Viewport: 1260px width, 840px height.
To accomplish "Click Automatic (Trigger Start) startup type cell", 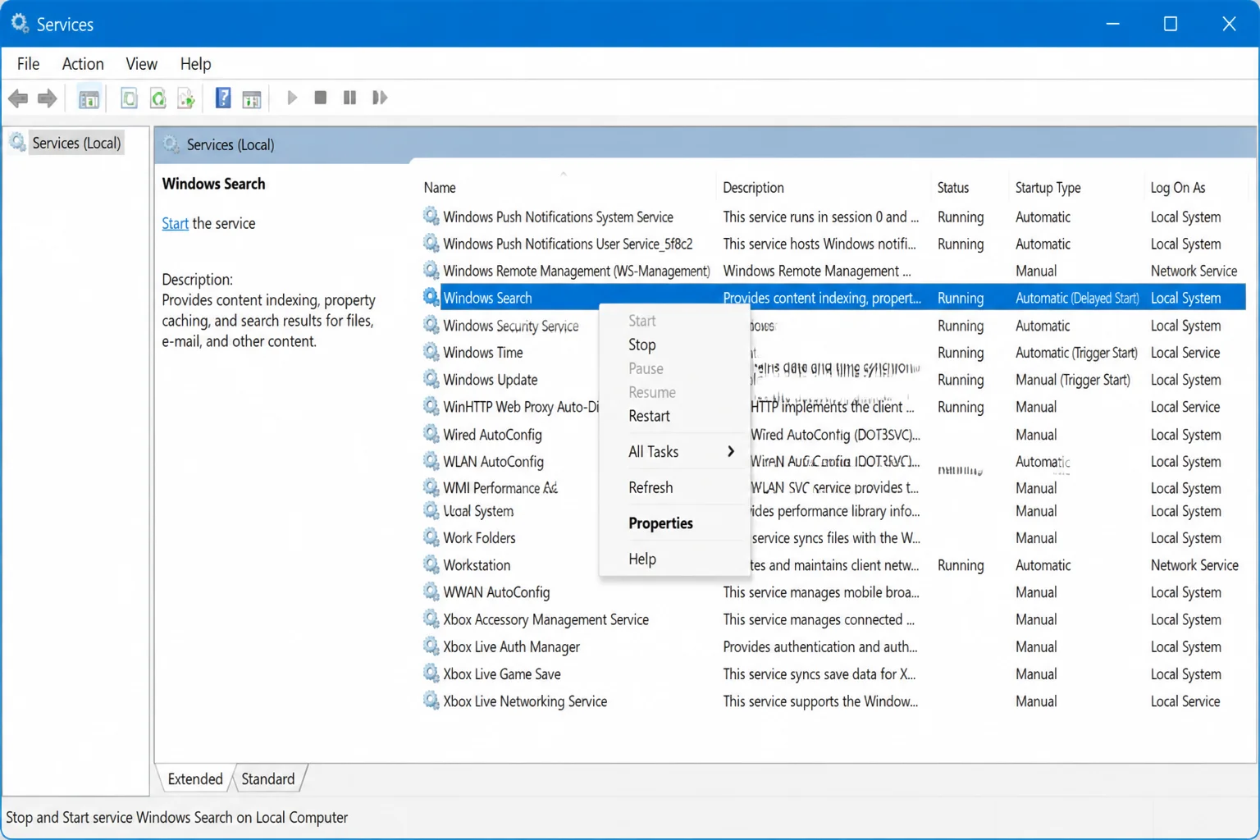I will 1076,353.
